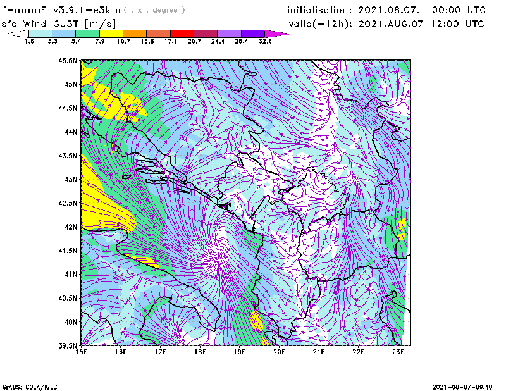The width and height of the screenshot is (506, 391).
Task: Click the '18E' longitude label
Action: [x=200, y=352]
